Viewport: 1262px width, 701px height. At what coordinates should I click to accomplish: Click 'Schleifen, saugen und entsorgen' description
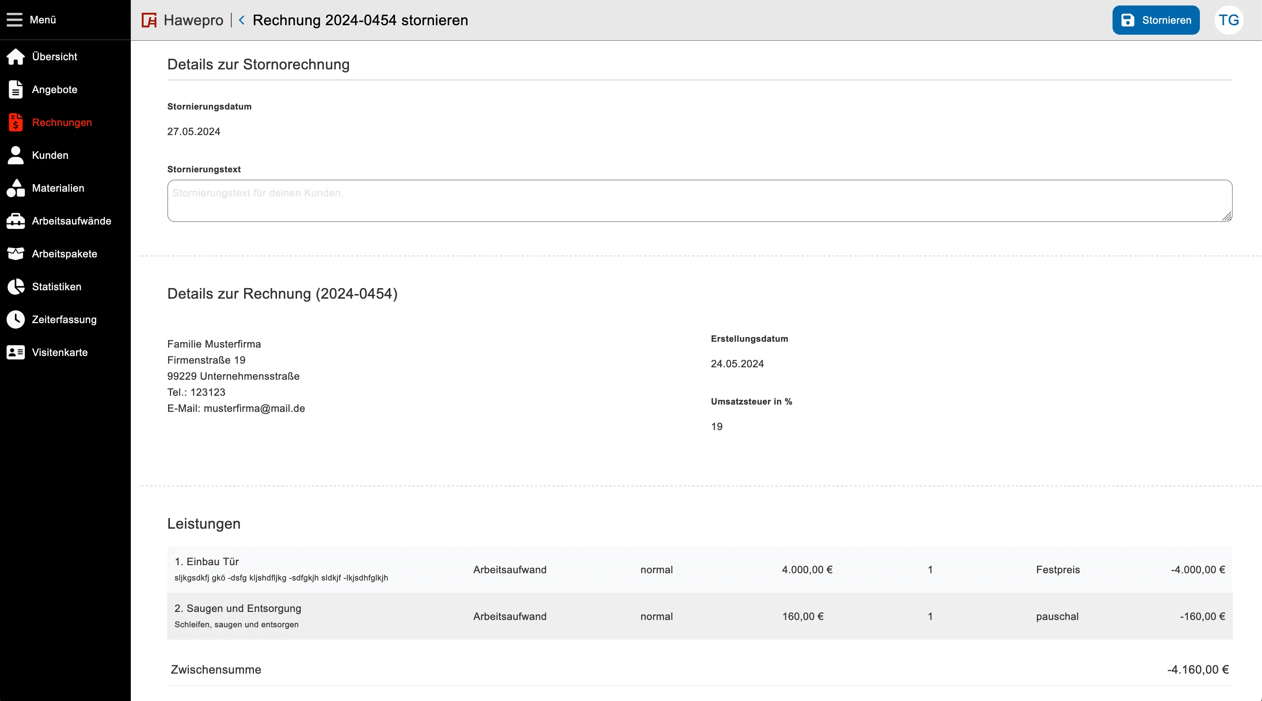(236, 625)
